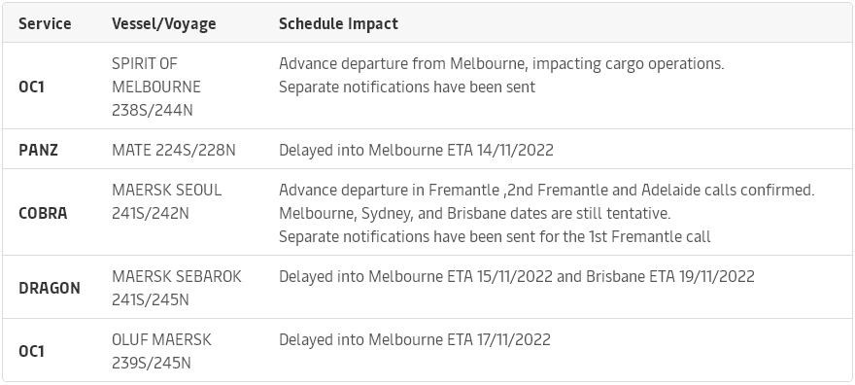
Task: Click the Schedule Impact column header
Action: [x=338, y=23]
